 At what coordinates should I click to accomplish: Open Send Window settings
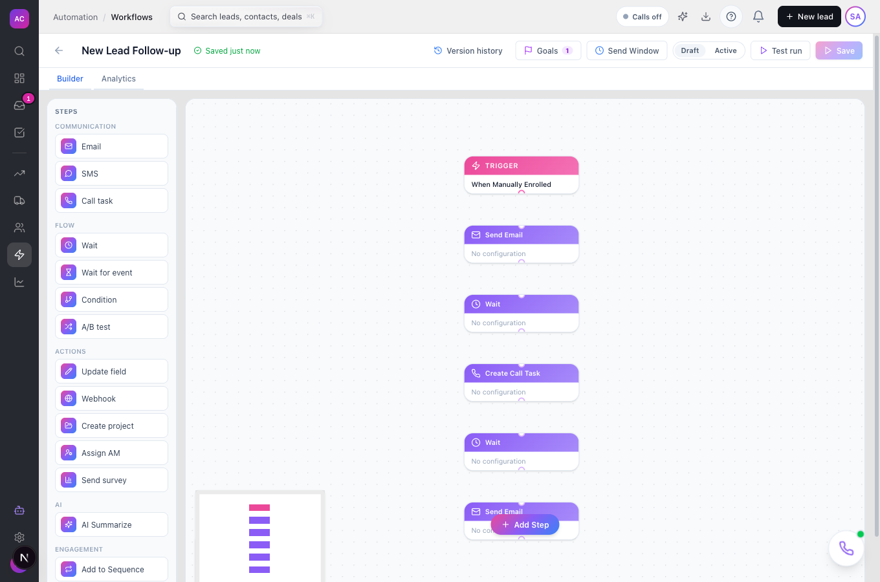(627, 50)
